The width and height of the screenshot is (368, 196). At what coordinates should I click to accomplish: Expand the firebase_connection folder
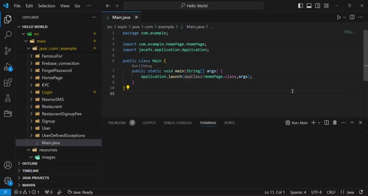coord(31,63)
